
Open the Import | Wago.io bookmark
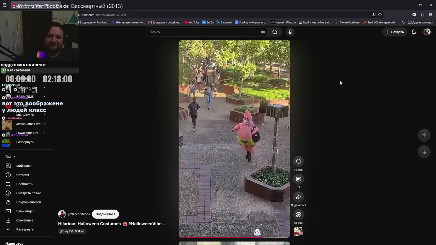pos(283,22)
